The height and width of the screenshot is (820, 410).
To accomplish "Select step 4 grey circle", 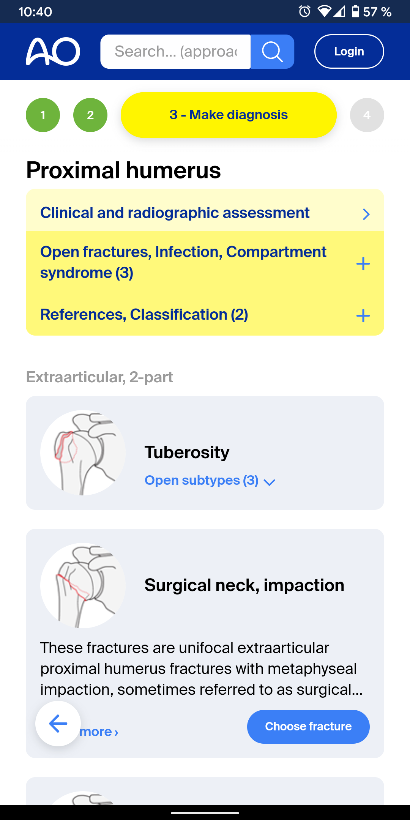I will pos(367,115).
